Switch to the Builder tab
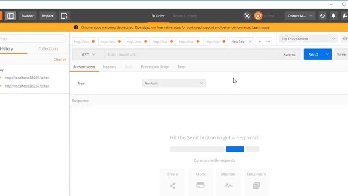The height and width of the screenshot is (196, 348). tap(158, 16)
